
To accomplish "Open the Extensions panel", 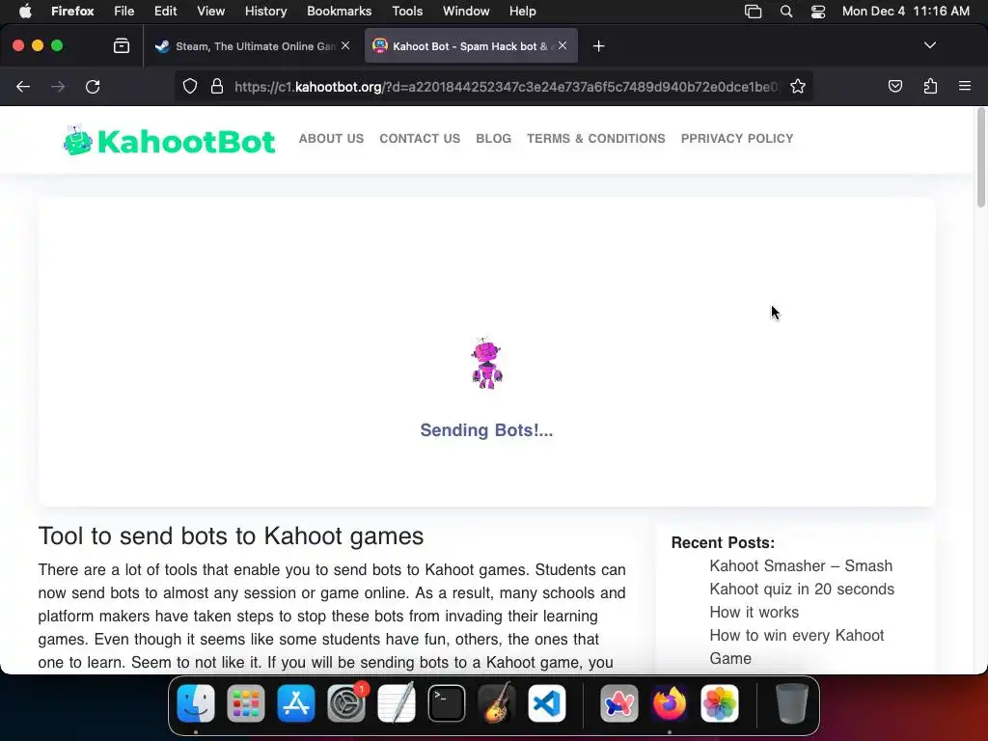I will [x=930, y=86].
